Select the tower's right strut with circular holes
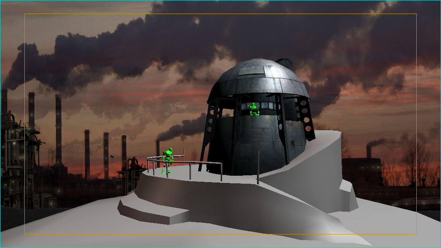 (305, 117)
